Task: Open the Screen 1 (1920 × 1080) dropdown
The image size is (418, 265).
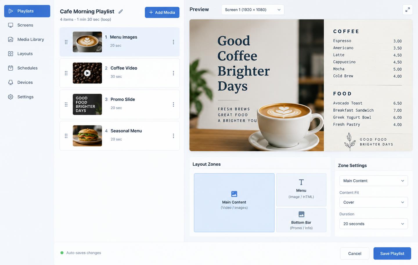Action: click(253, 10)
